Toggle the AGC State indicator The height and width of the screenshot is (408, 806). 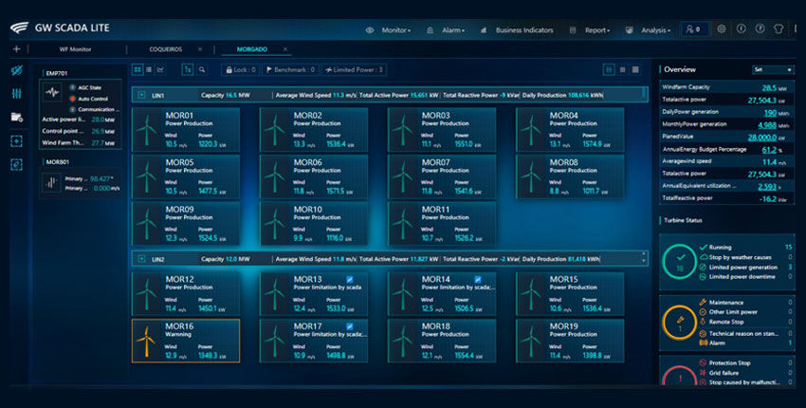[x=72, y=88]
